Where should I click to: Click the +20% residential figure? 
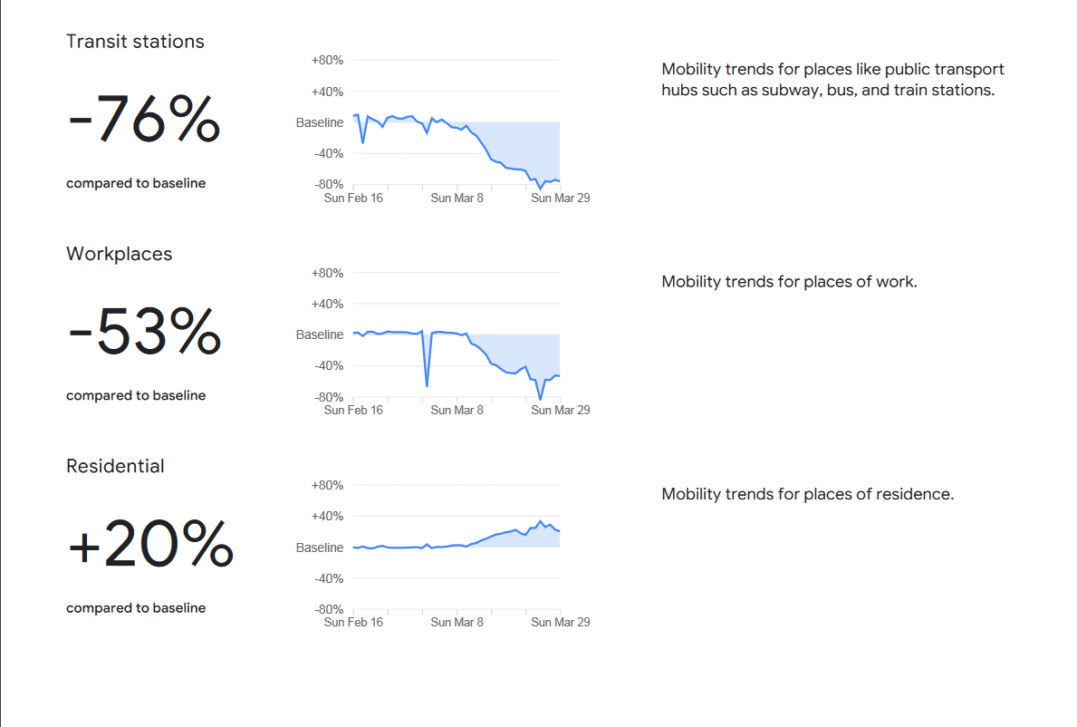[150, 546]
